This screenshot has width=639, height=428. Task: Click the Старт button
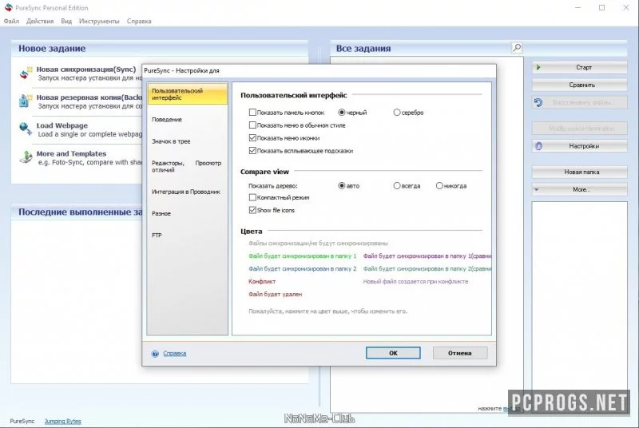pyautogui.click(x=579, y=67)
